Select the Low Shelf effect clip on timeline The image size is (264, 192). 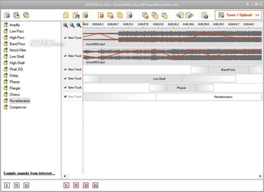pos(159,79)
